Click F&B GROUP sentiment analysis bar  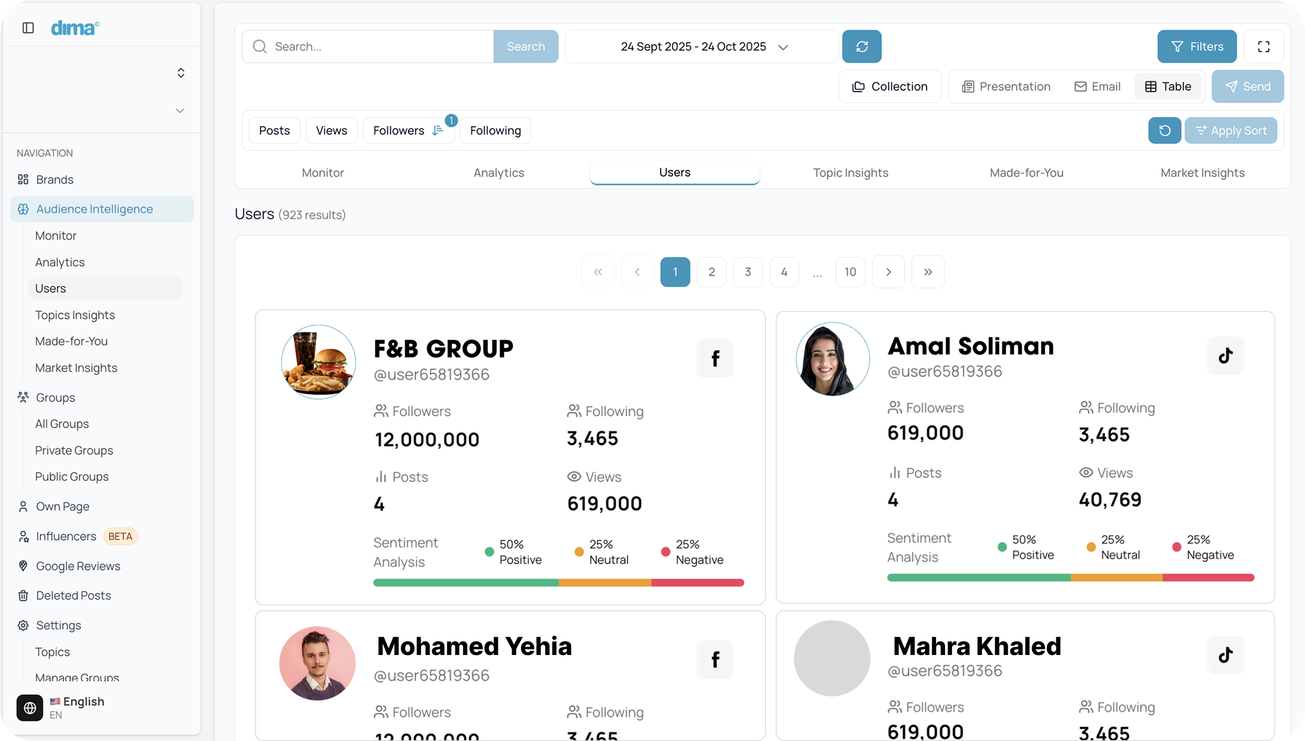[x=558, y=583]
